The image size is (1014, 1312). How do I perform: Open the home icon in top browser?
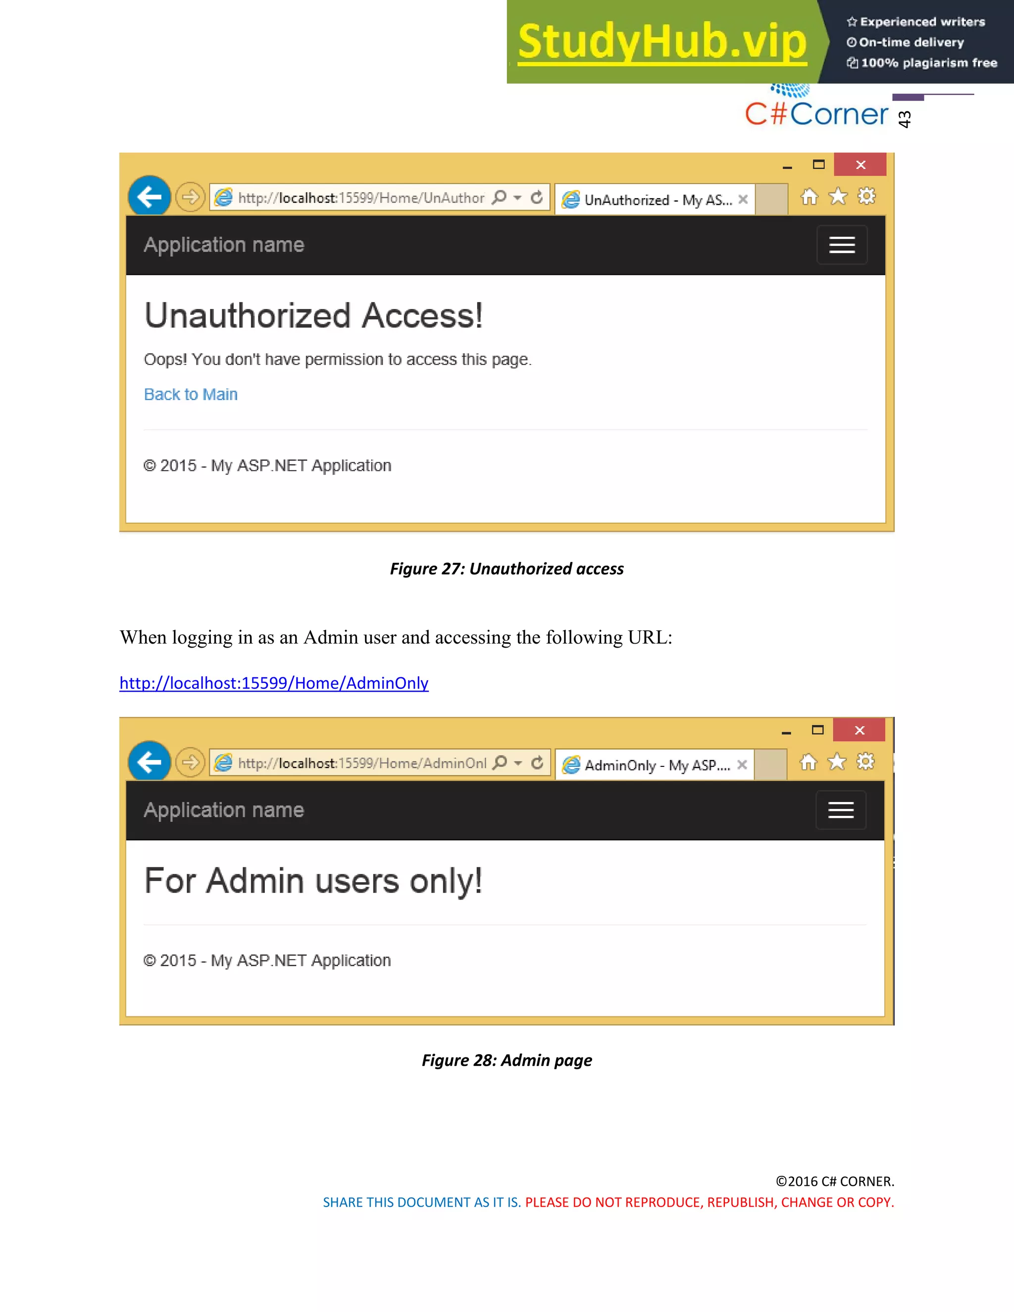pos(809,197)
